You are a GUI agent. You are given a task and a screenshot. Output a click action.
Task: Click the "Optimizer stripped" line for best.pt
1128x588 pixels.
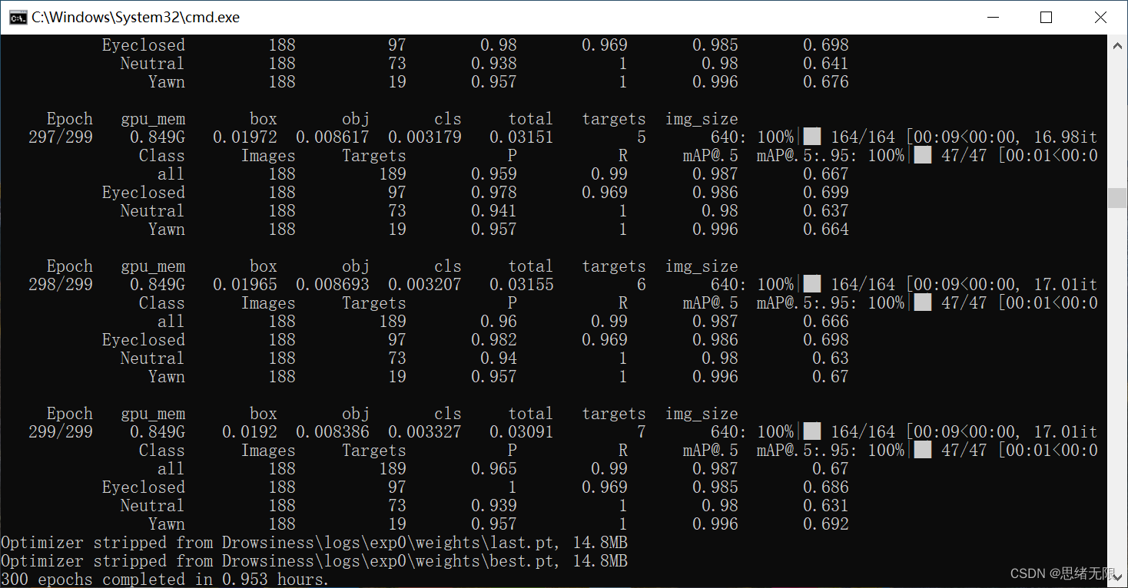314,561
